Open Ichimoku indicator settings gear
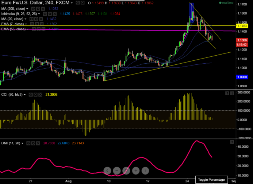 click(50, 14)
